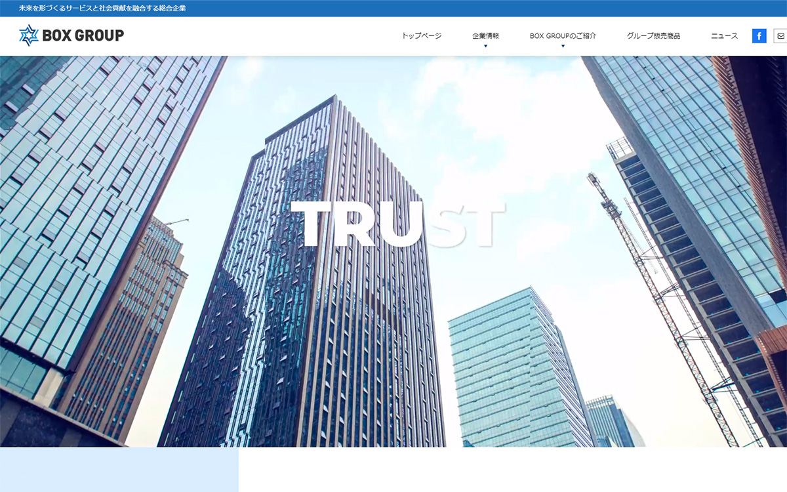Image resolution: width=787 pixels, height=492 pixels.
Task: Expand the arrow beneath BOX GROUPのご紹介
Action: coord(563,46)
